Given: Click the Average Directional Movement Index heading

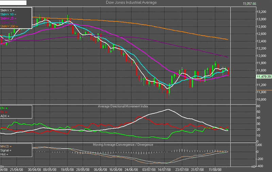Looking at the screenshot, I should pos(123,106).
